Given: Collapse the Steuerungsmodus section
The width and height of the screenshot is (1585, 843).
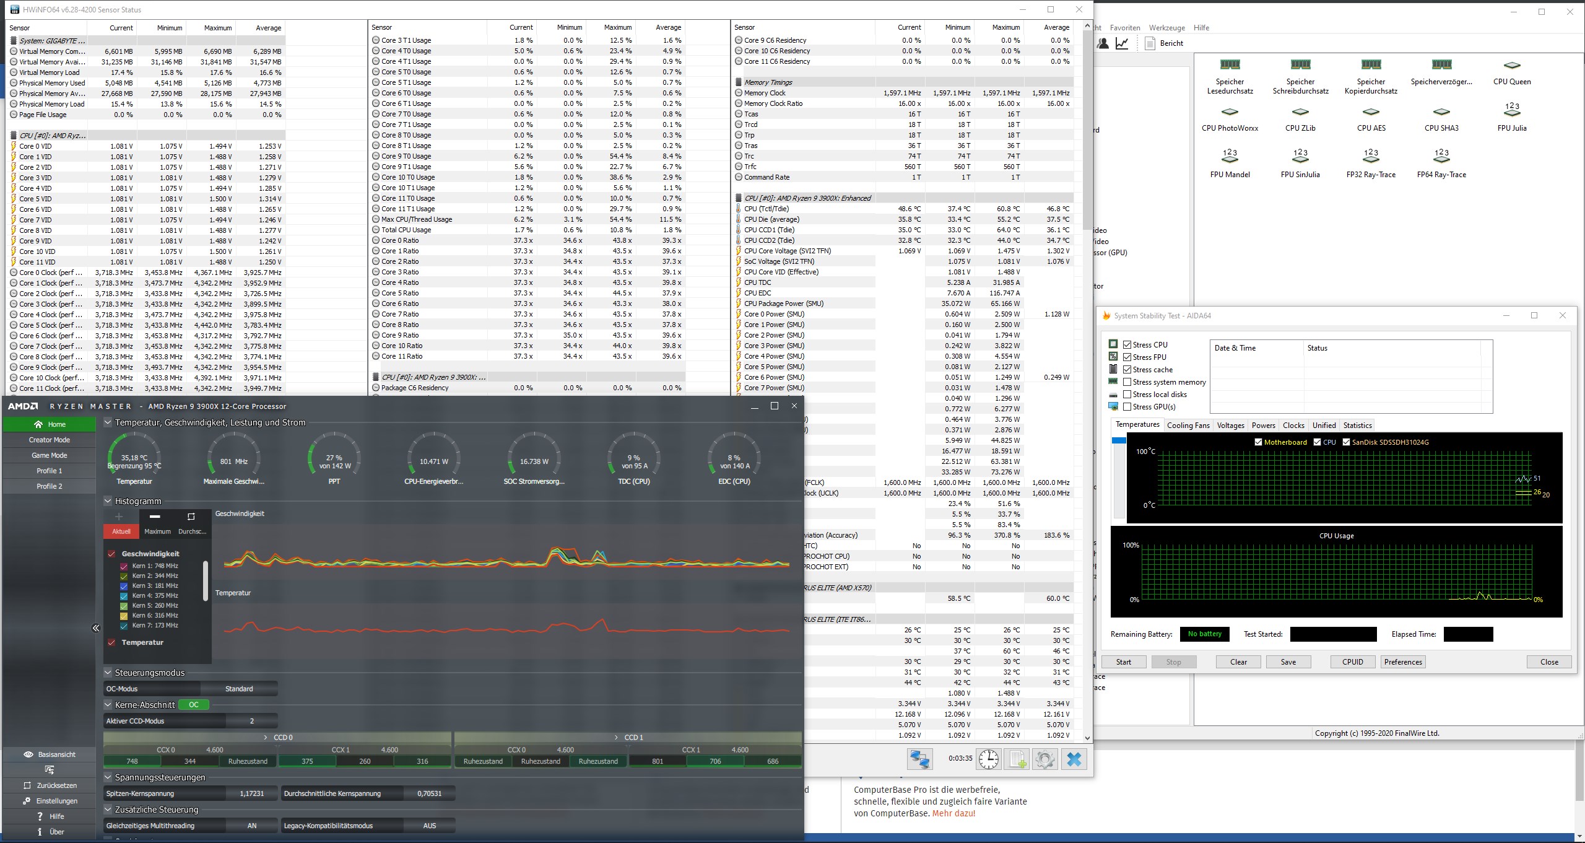Looking at the screenshot, I should [108, 673].
